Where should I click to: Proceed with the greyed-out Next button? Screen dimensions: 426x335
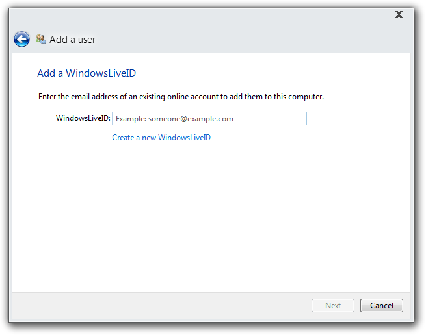coord(333,306)
